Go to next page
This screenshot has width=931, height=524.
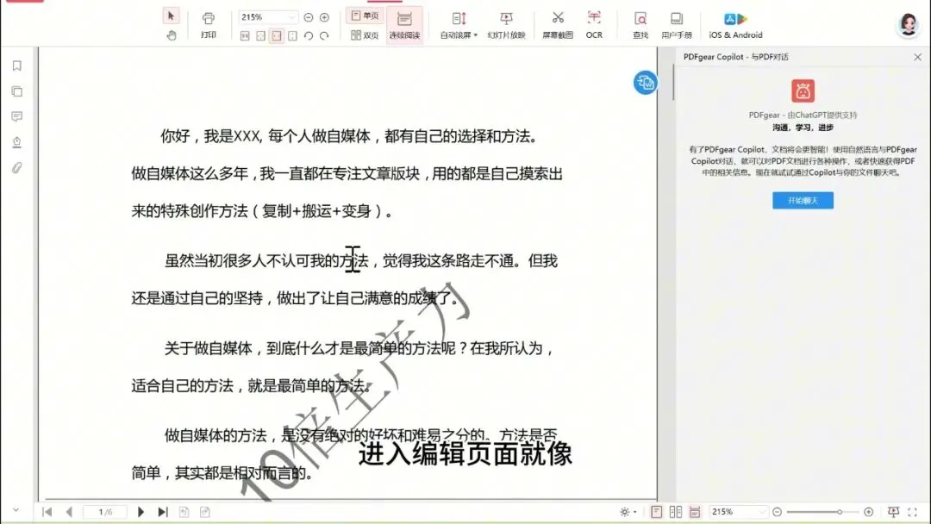pos(141,512)
